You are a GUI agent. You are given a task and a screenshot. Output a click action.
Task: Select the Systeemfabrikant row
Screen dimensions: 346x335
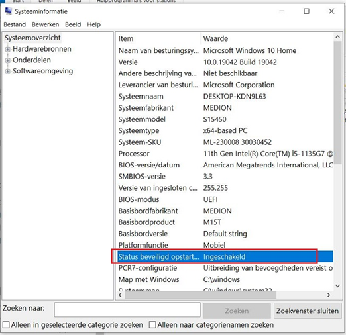[225, 108]
